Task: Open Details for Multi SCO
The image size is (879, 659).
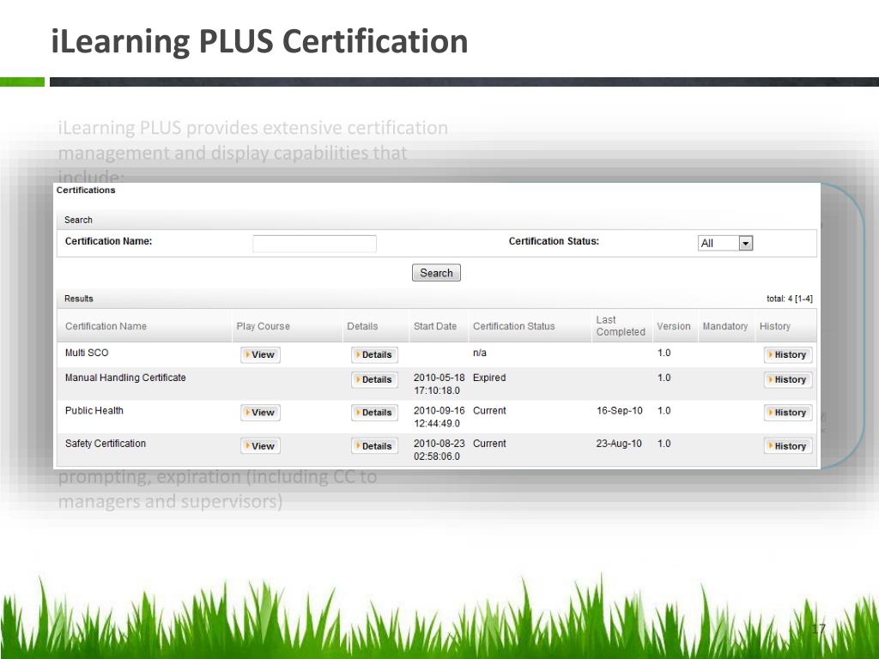Action: 374,354
